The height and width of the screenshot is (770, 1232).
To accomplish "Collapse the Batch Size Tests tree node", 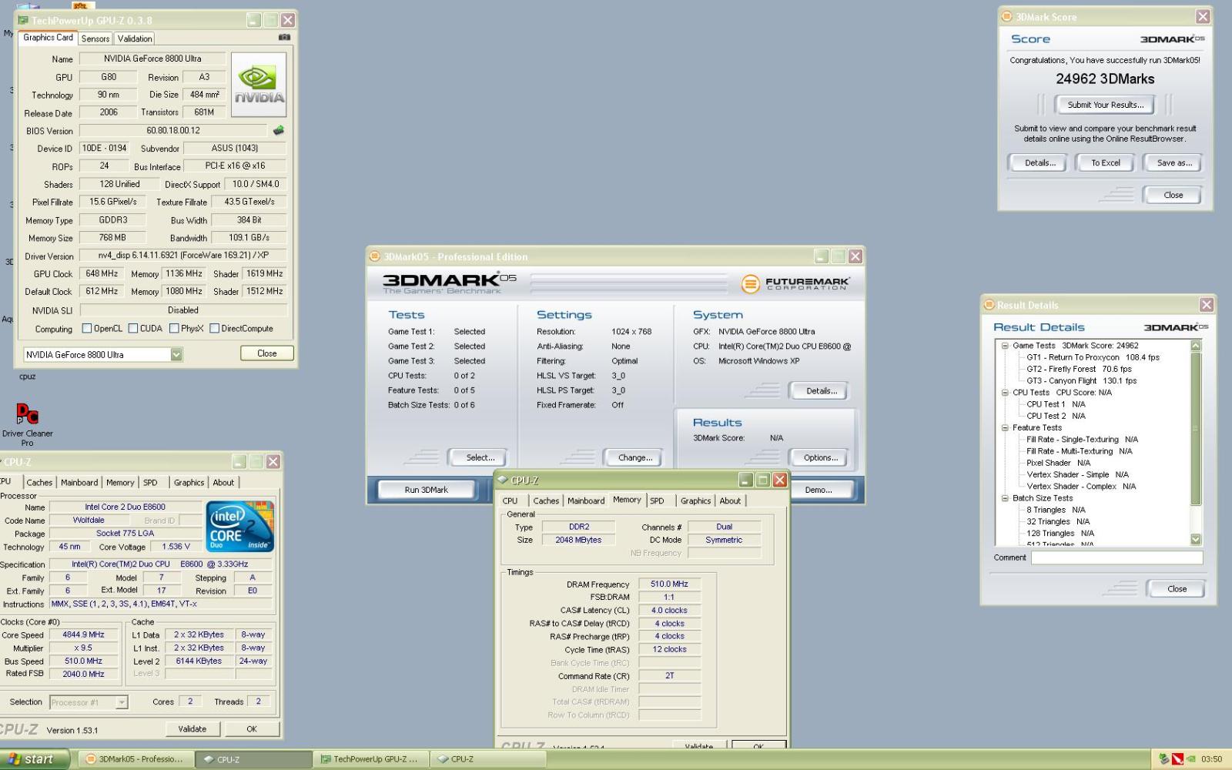I will click(x=1005, y=498).
